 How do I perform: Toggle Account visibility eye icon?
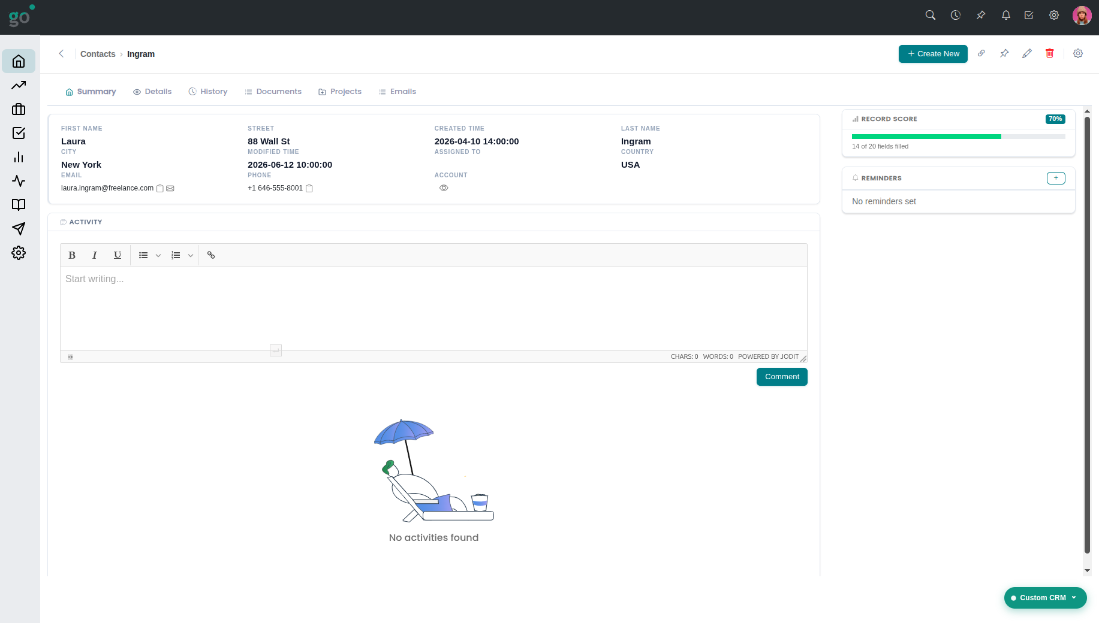tap(444, 188)
